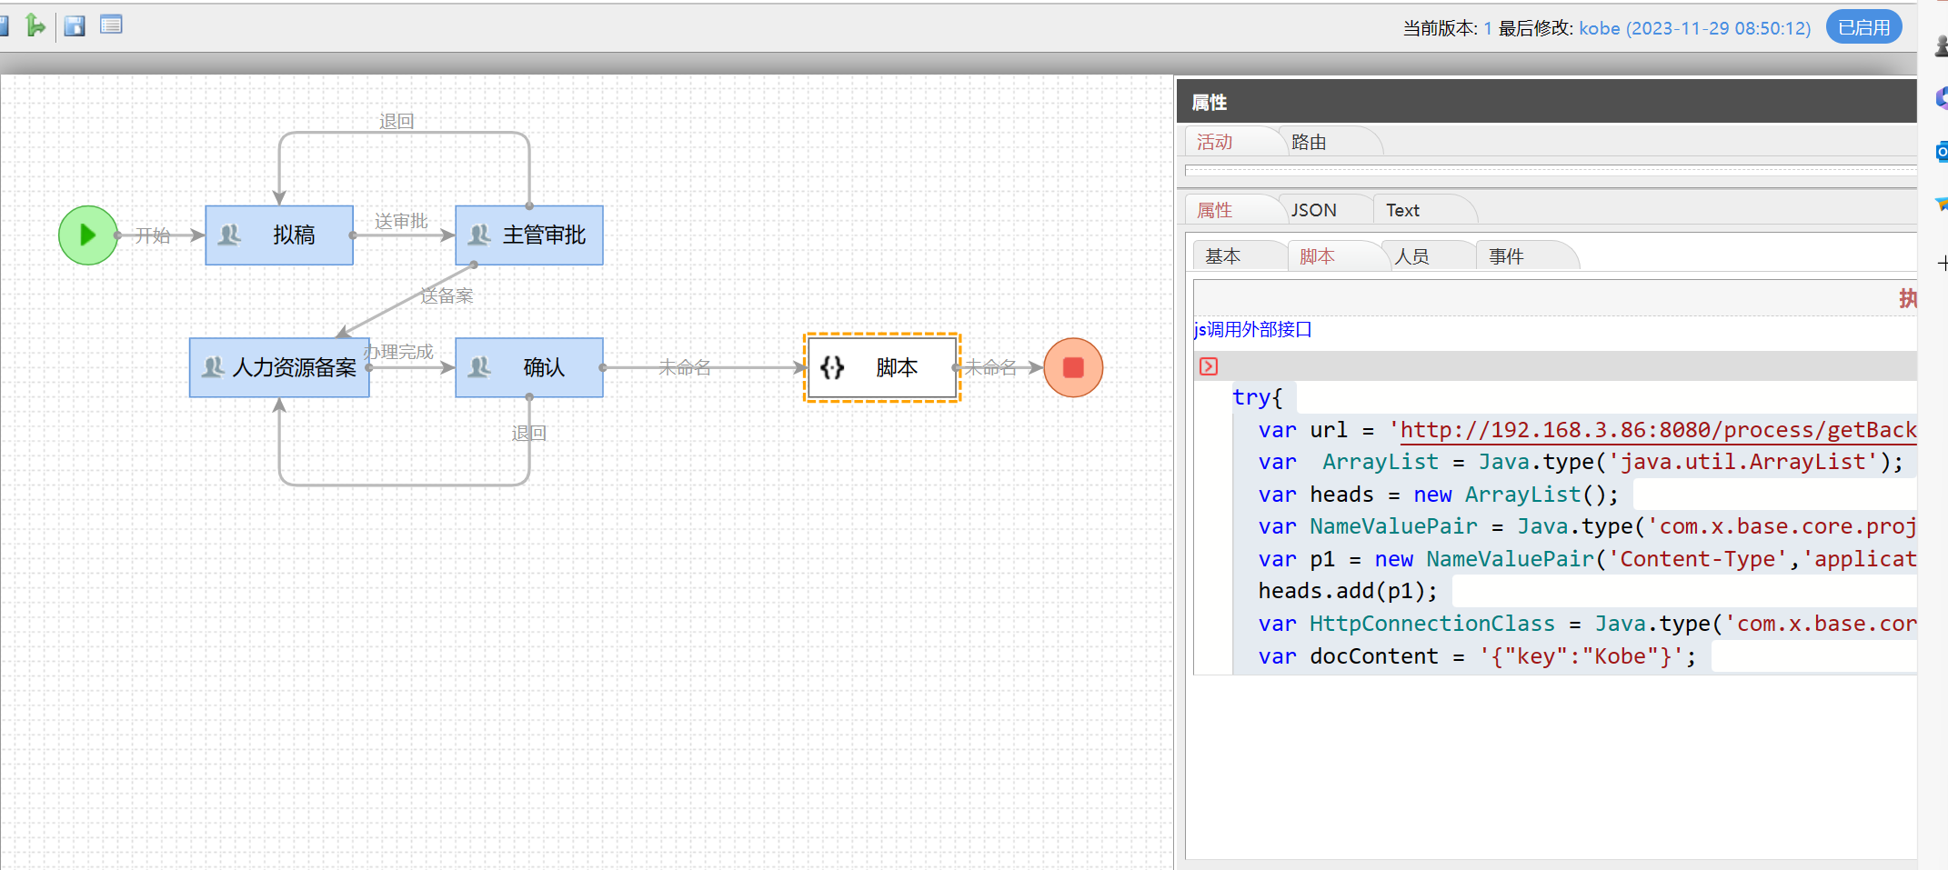The width and height of the screenshot is (1948, 870).
Task: Open the 事件 tab
Action: point(1506,256)
